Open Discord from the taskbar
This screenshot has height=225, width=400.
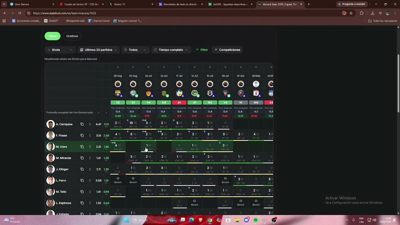[x=247, y=220]
